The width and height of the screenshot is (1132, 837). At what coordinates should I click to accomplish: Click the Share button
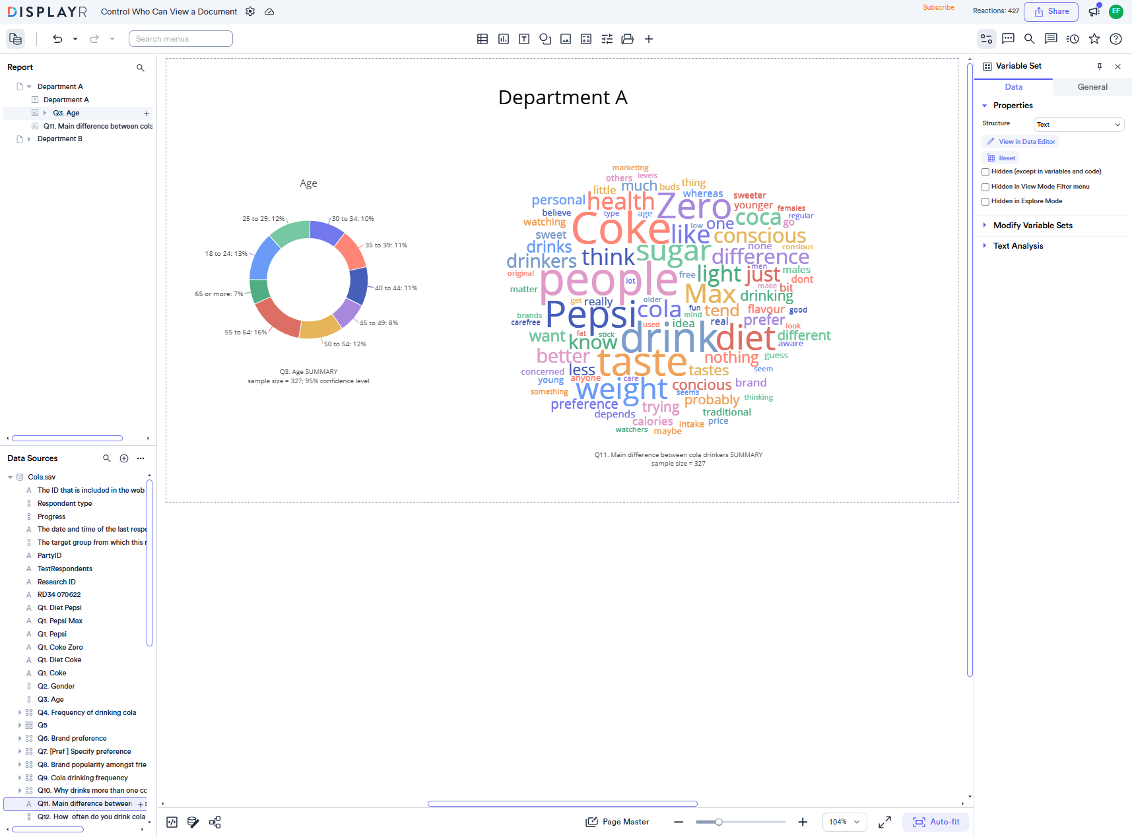click(x=1051, y=11)
